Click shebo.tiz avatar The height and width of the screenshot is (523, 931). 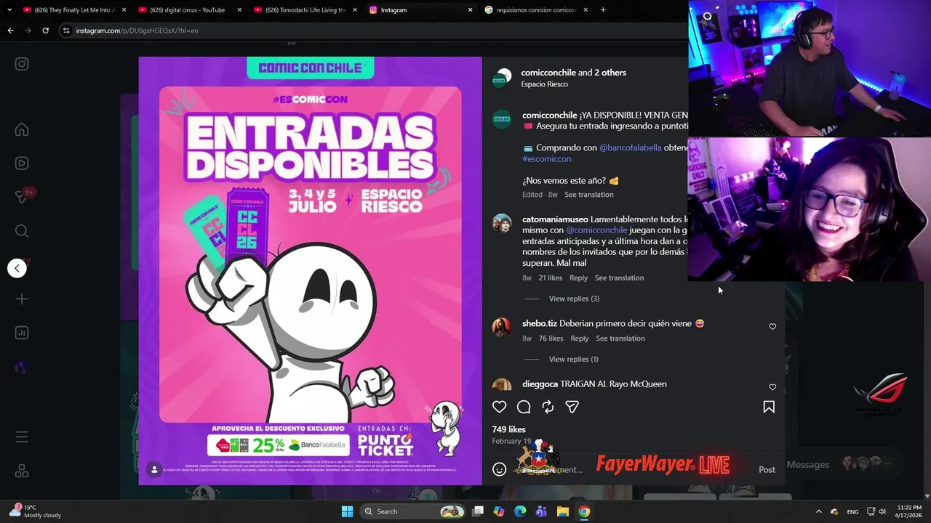pos(502,327)
